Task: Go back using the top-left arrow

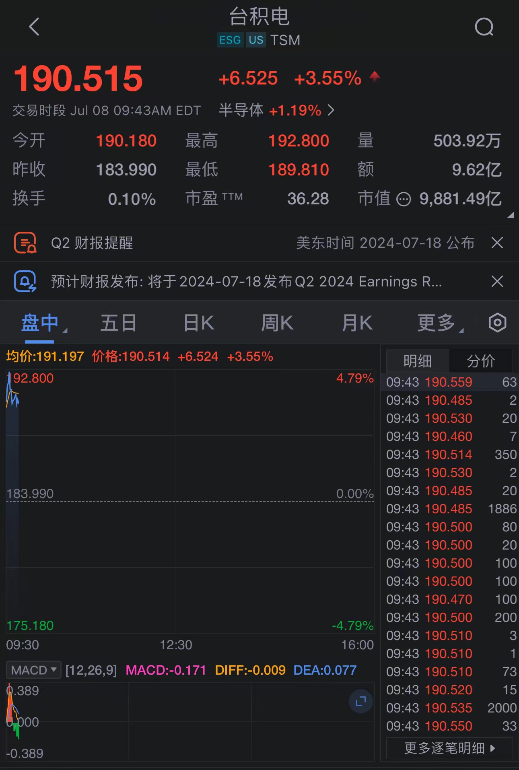Action: 34,27
